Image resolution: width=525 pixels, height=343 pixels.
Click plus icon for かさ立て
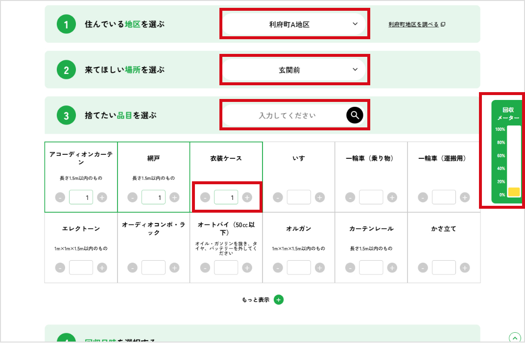465,268
